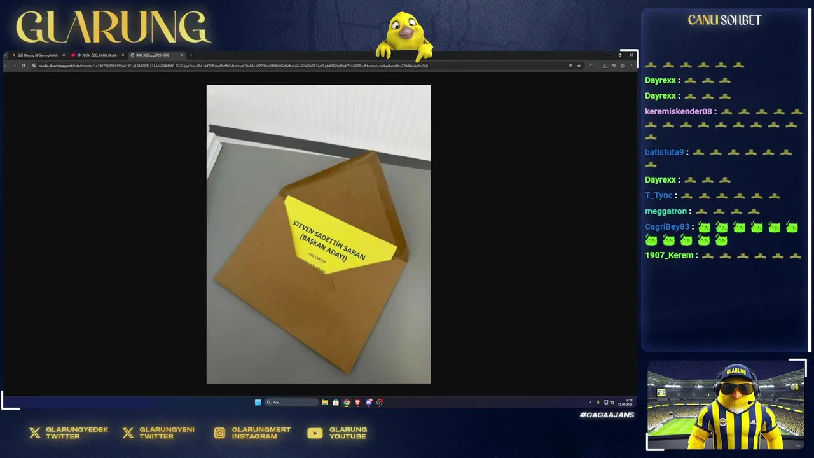Open the browser downloads panel
The height and width of the screenshot is (458, 814).
tap(605, 66)
